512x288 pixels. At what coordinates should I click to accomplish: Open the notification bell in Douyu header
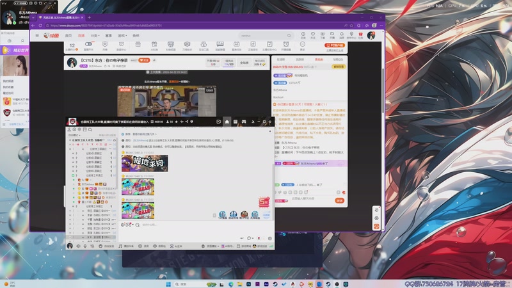pos(342,35)
